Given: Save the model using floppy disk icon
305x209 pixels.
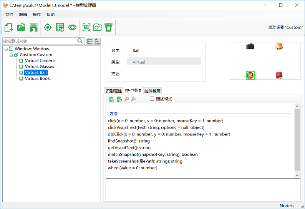Looking at the screenshot, I should tap(33, 27).
